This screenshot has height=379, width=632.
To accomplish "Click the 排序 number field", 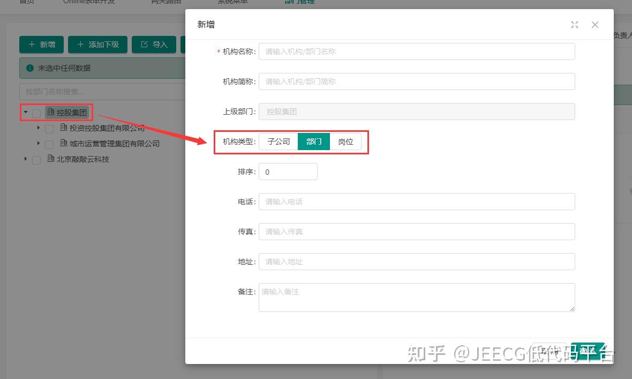I will click(288, 172).
